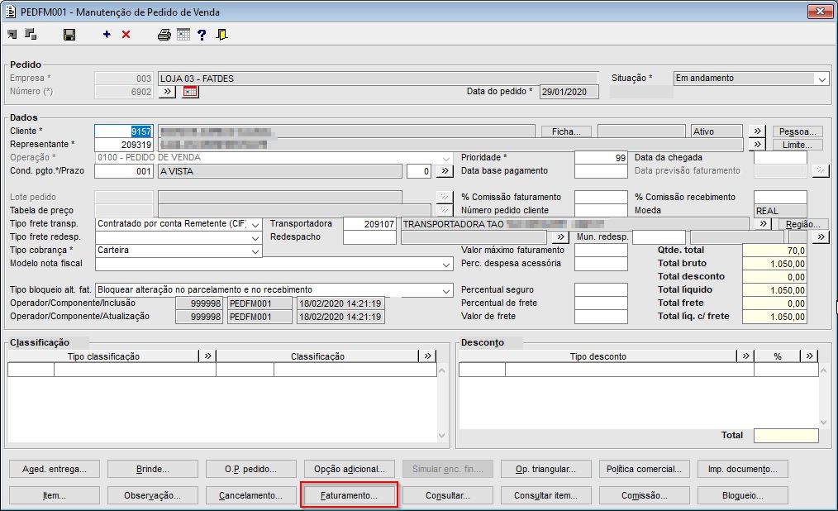838x511 pixels.
Task: Click the Transportadora code field
Action: pyautogui.click(x=370, y=225)
